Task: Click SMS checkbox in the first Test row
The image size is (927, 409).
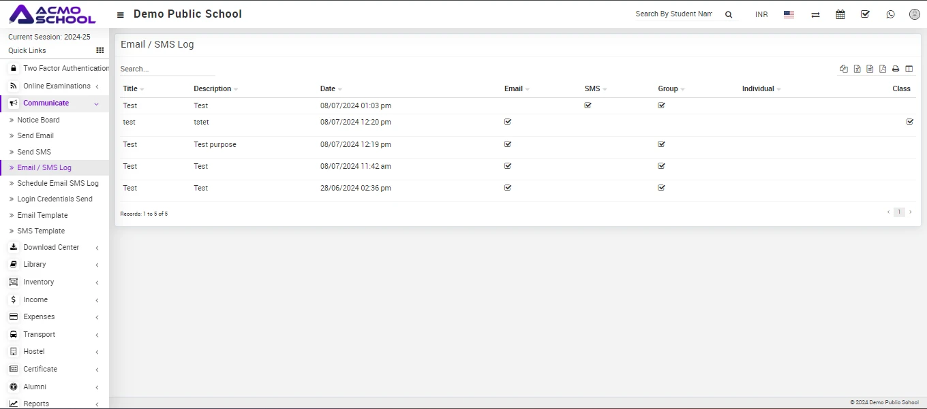Action: click(x=588, y=105)
